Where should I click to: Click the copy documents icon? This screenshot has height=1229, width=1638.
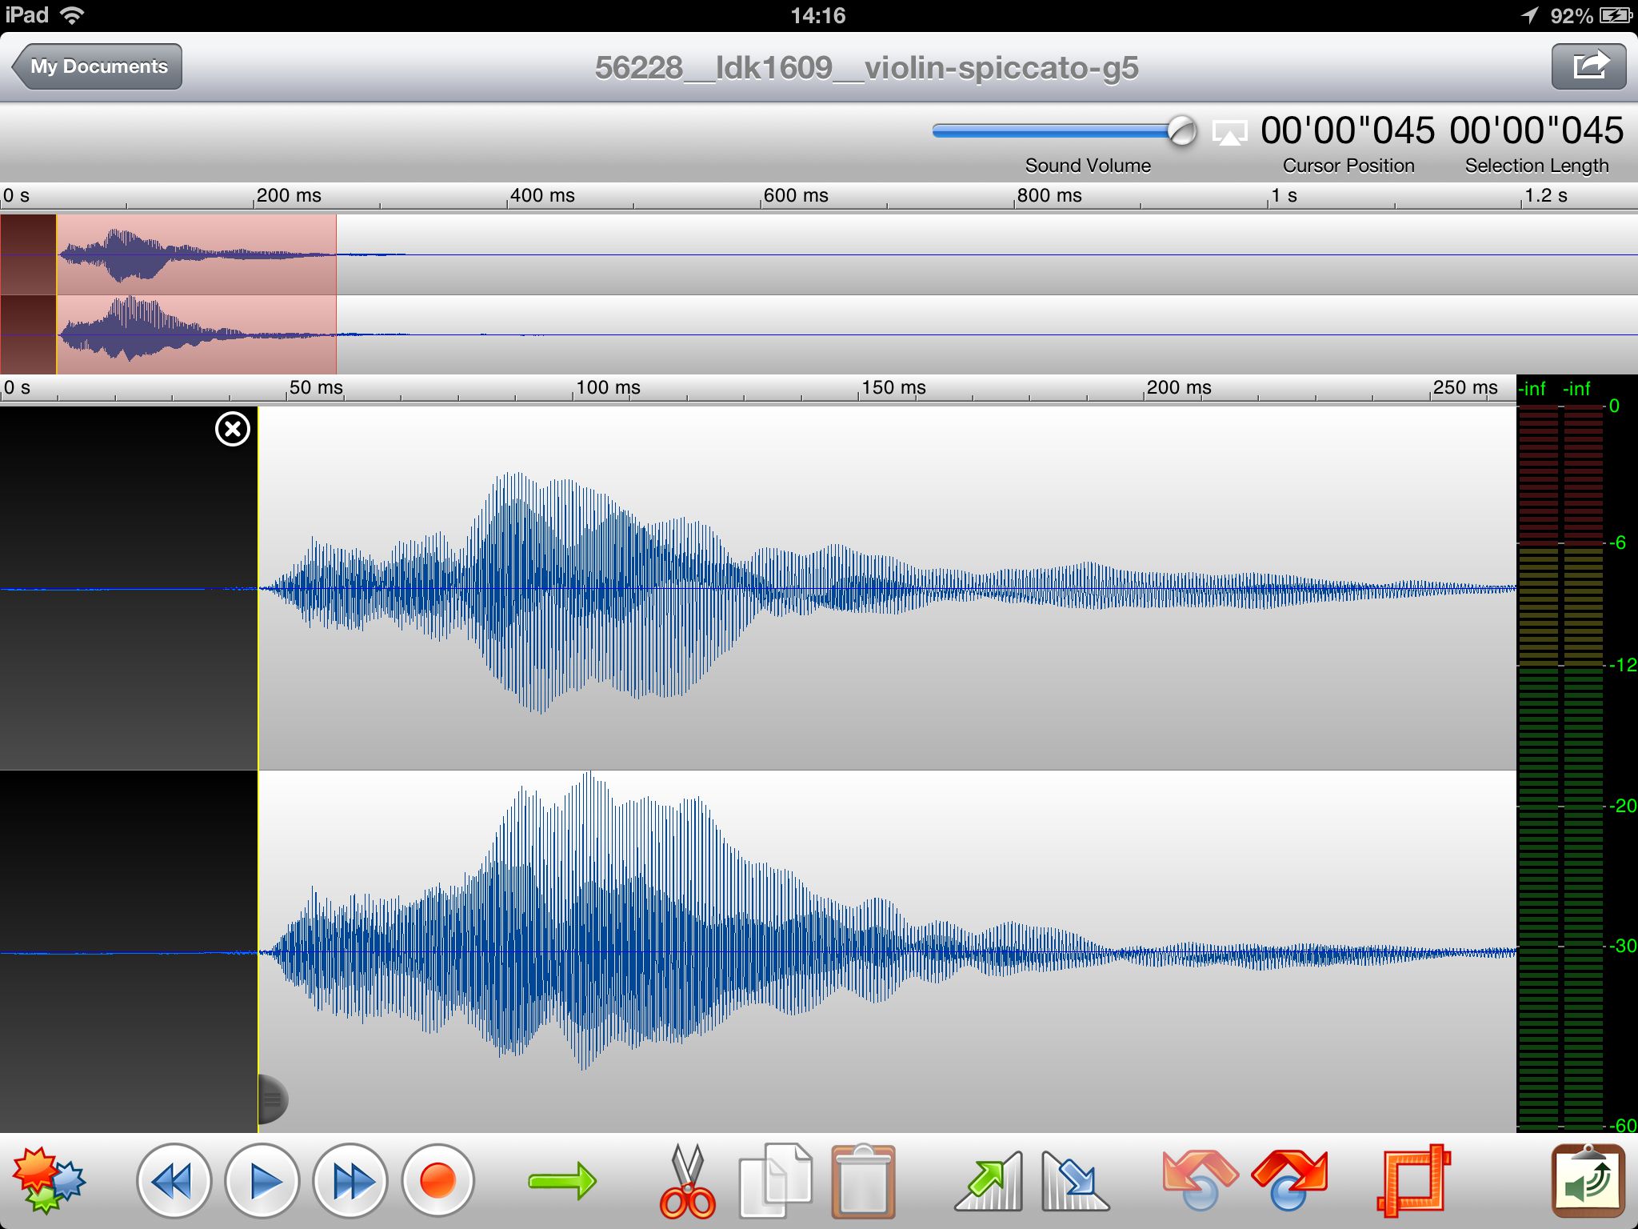(774, 1181)
